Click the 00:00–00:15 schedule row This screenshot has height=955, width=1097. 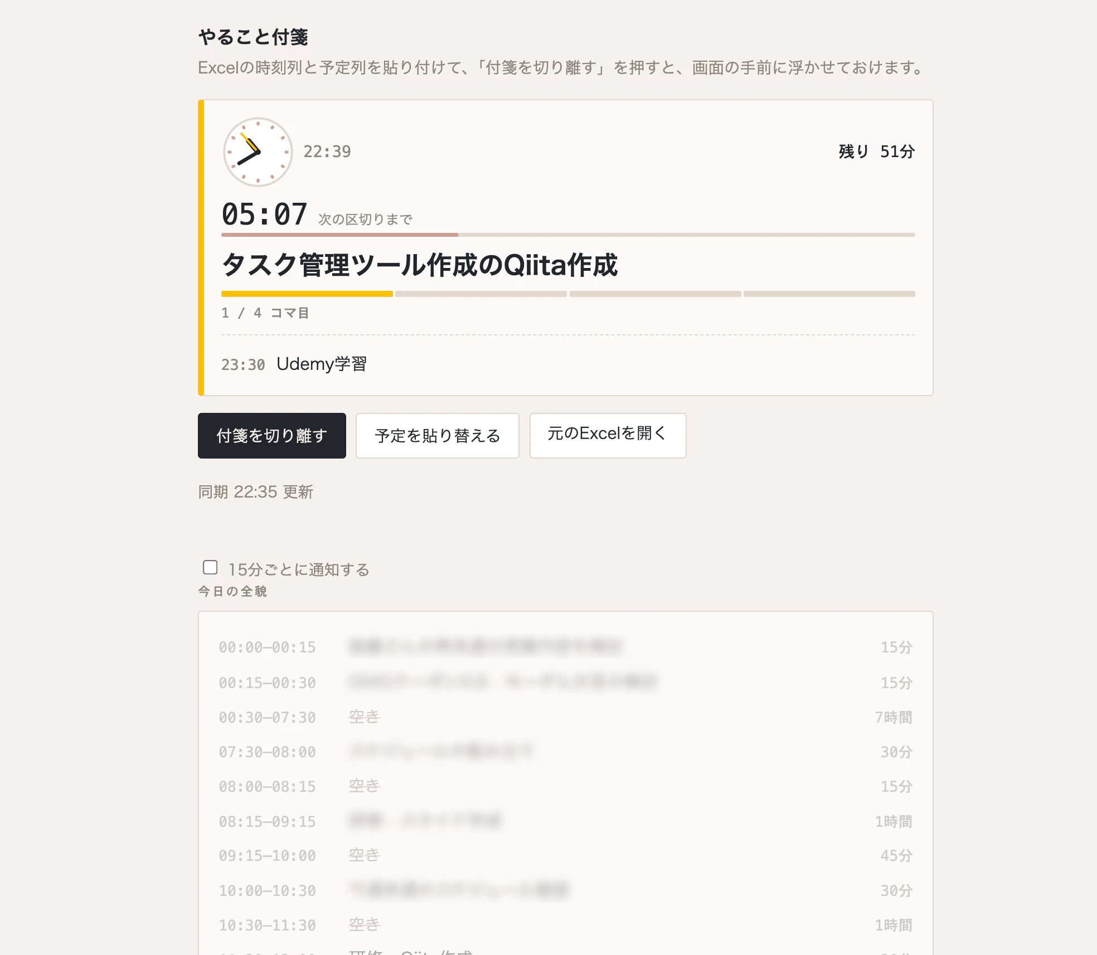[565, 647]
